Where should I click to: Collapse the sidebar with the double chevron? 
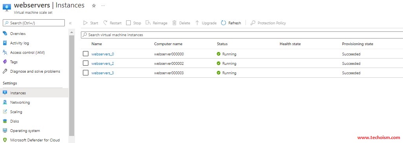[70, 23]
